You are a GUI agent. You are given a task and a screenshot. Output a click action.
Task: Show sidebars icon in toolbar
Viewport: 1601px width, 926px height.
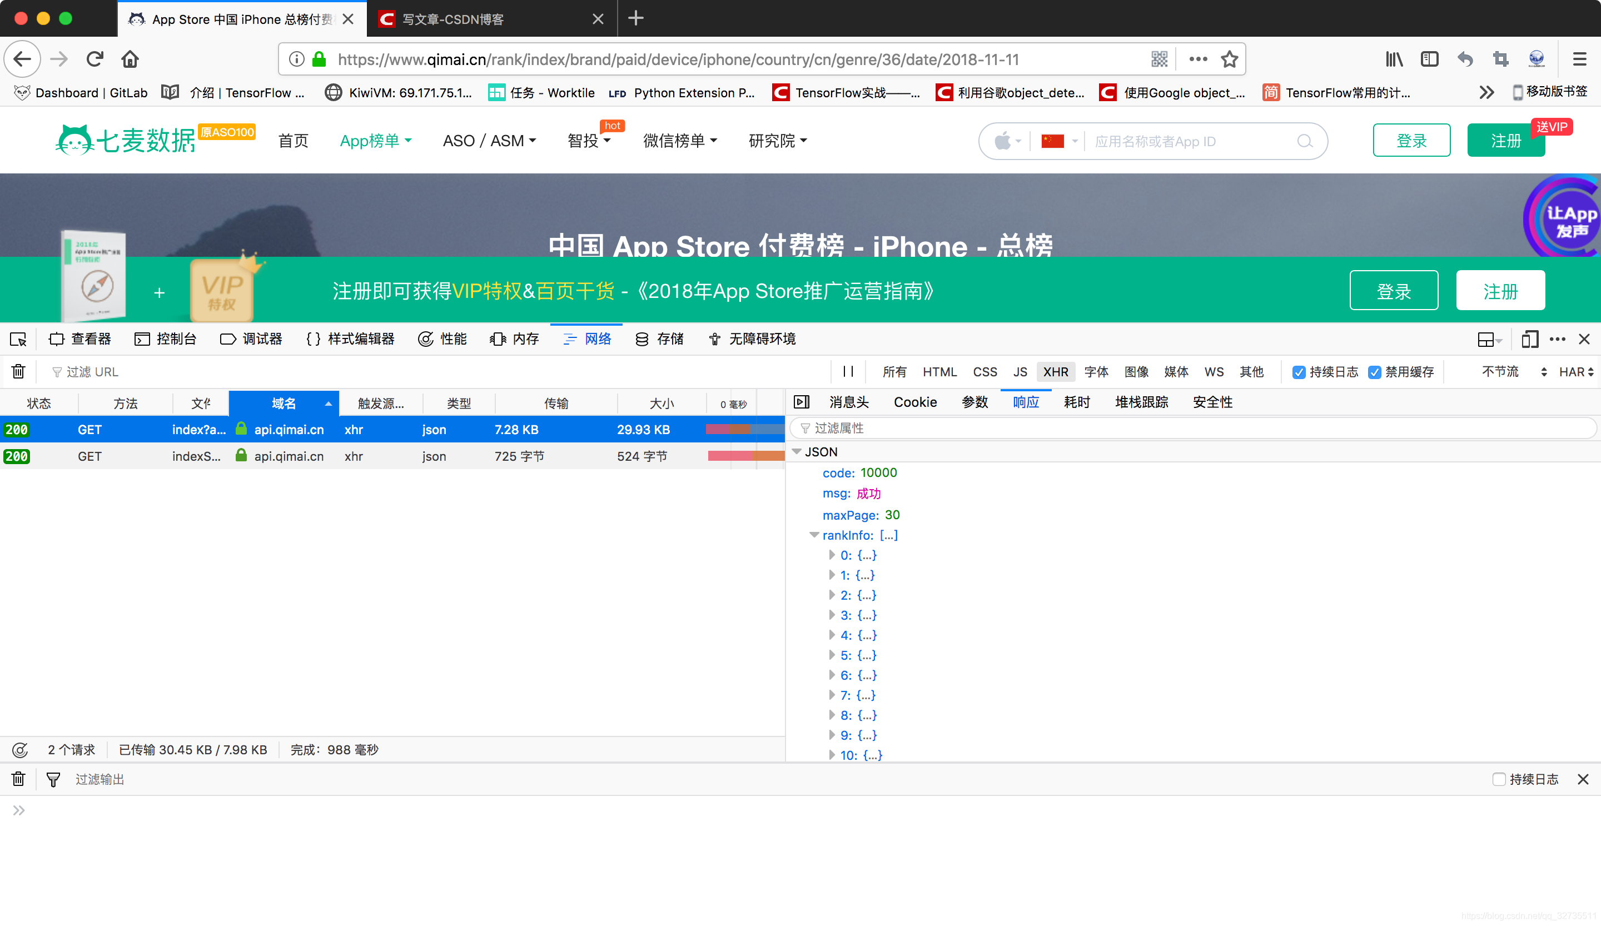pos(1429,59)
